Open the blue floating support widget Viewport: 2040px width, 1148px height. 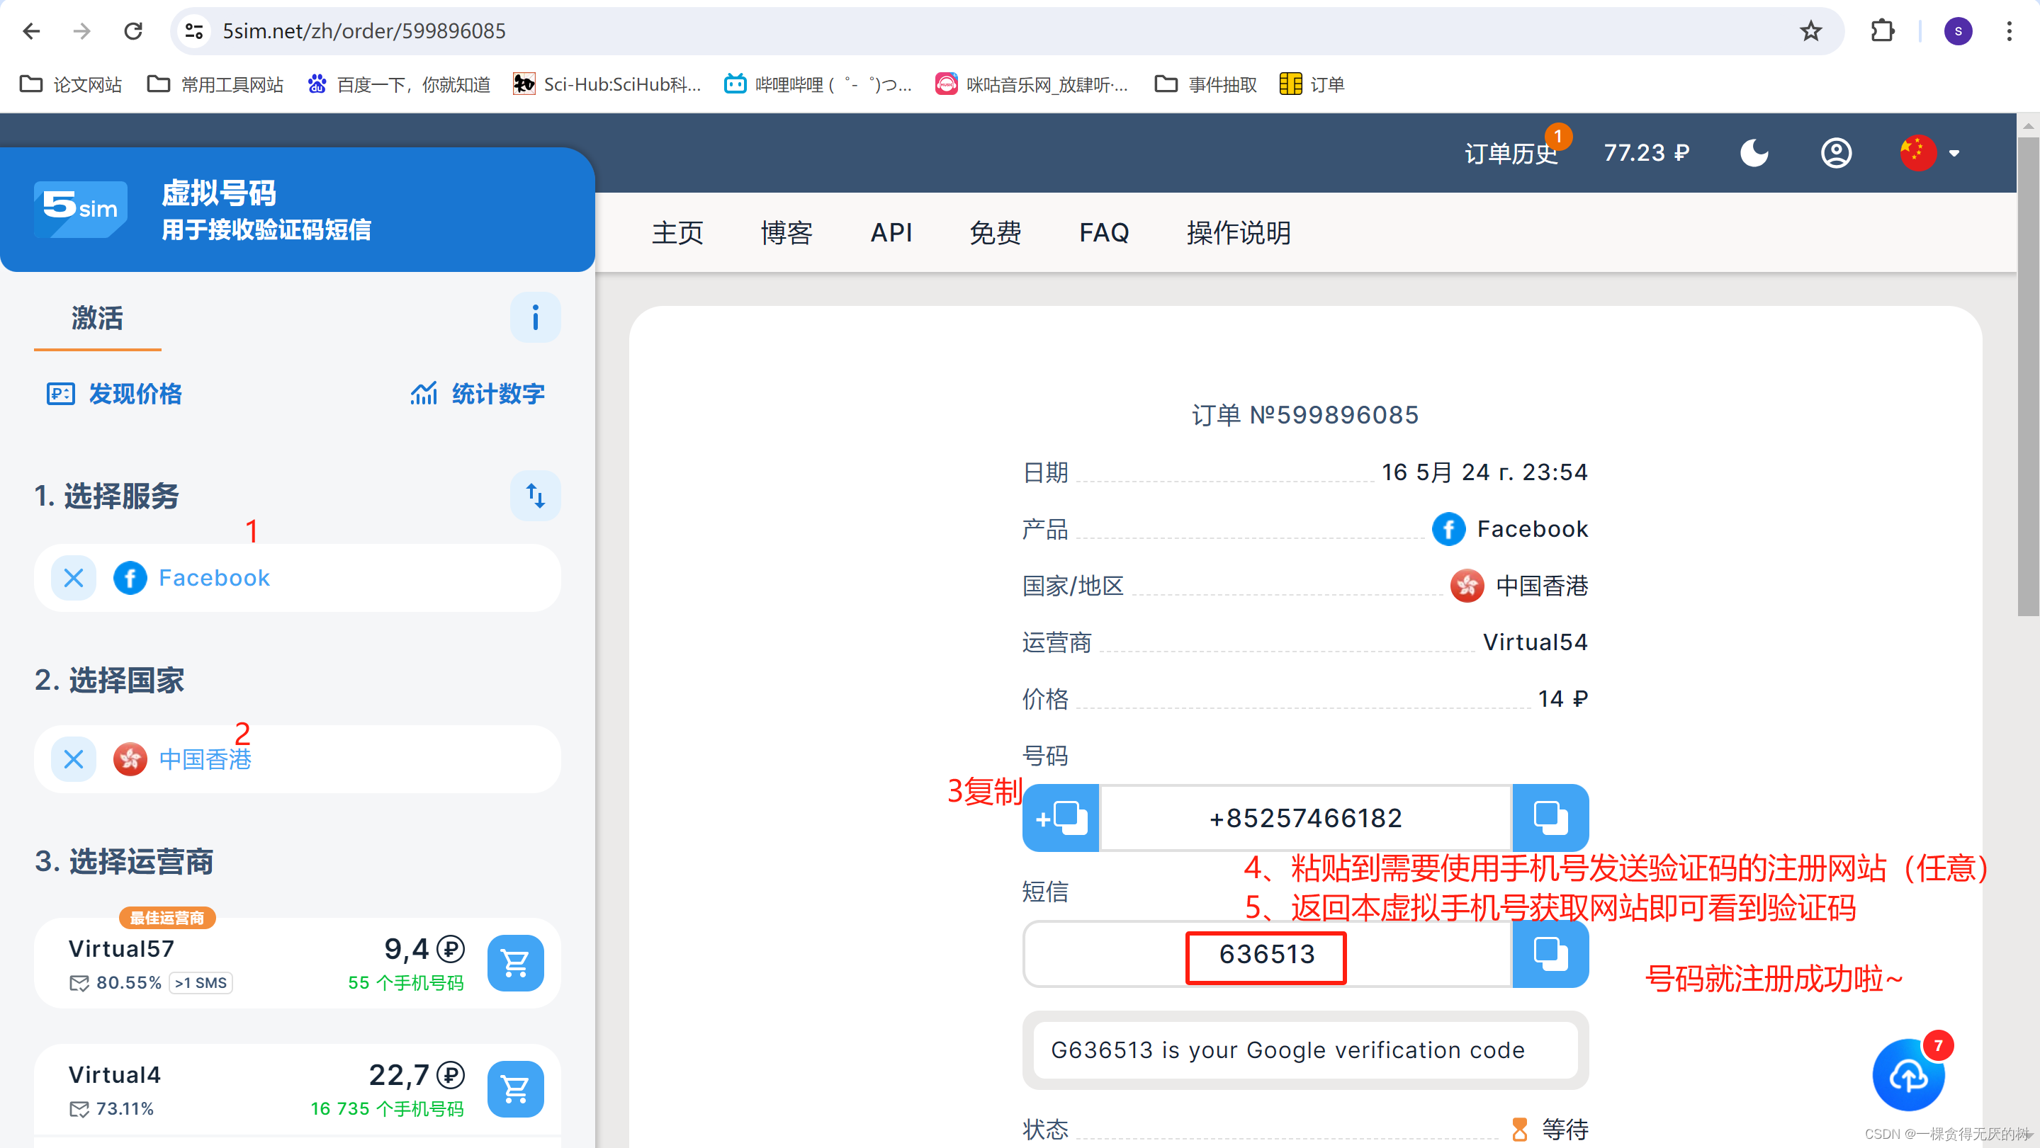[1908, 1075]
